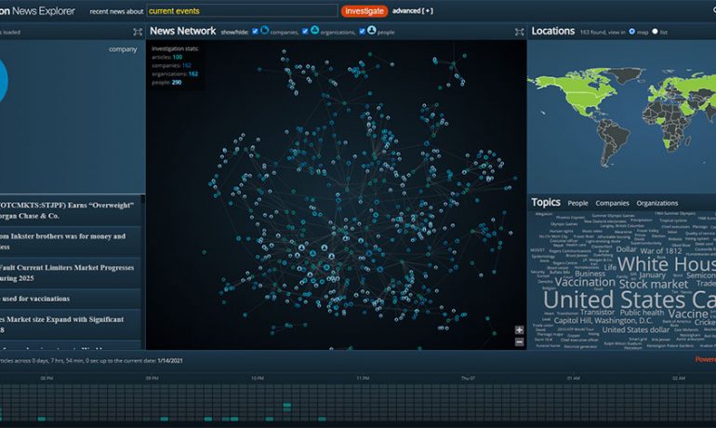Image resolution: width=716 pixels, height=428 pixels.
Task: Toggle companies checkbox in News Network
Action: coord(256,32)
